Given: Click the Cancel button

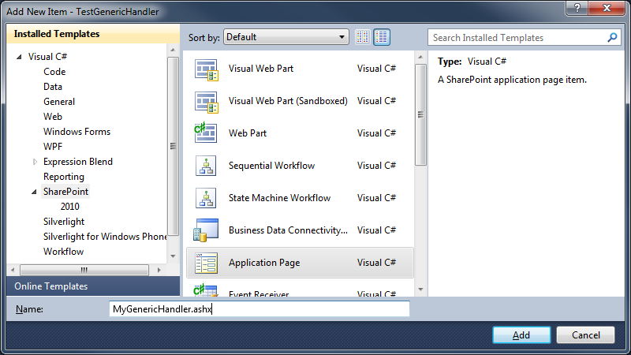Looking at the screenshot, I should (x=585, y=334).
